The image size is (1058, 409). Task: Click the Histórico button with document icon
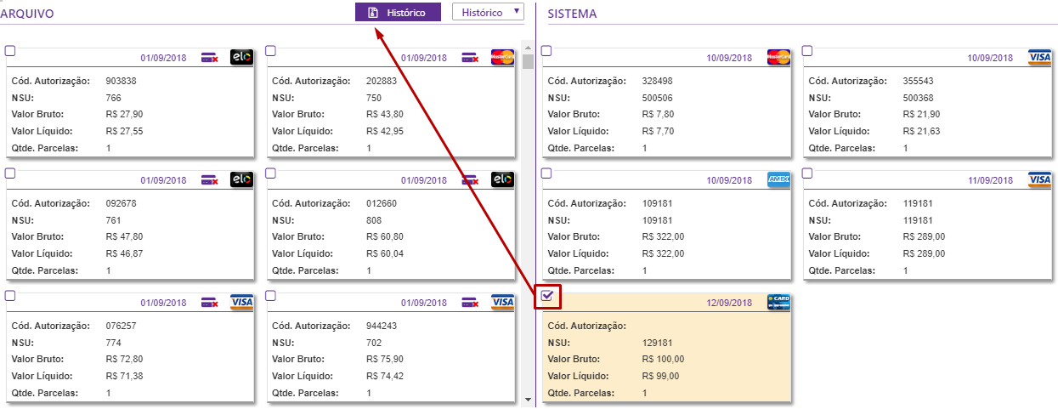point(398,13)
